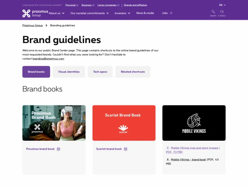Screen dimensions: 248x186
Task: Switch to Tech specs tab
Action: (100, 72)
